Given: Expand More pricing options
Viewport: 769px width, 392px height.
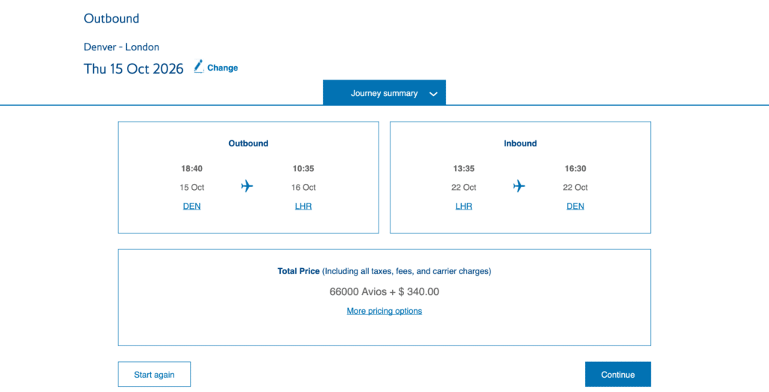Looking at the screenshot, I should 384,311.
